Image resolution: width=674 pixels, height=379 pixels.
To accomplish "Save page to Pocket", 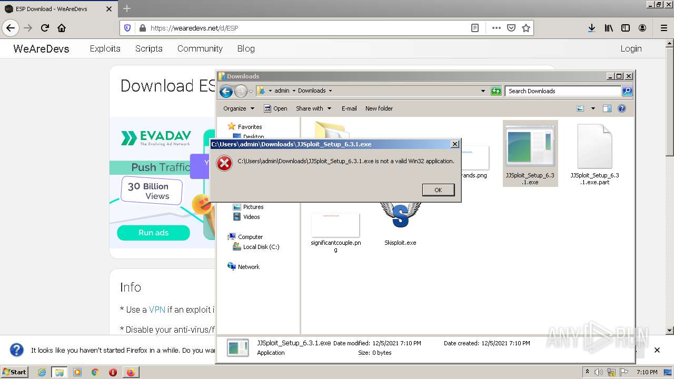I will point(511,28).
